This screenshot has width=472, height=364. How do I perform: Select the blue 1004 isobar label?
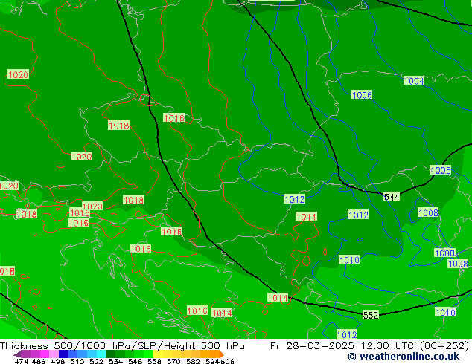click(x=414, y=81)
